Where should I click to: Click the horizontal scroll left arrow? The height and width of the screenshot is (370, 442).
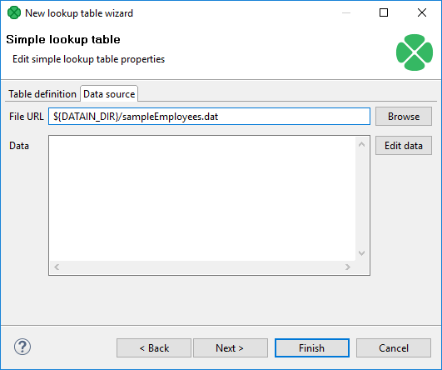coord(57,267)
